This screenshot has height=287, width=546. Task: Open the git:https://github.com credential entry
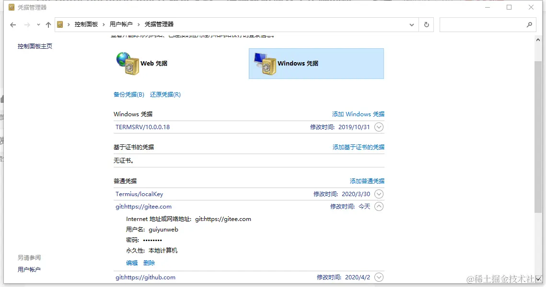[146, 277]
